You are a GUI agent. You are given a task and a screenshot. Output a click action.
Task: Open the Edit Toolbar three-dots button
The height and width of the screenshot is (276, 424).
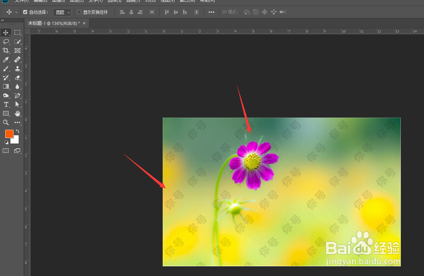coord(17,122)
